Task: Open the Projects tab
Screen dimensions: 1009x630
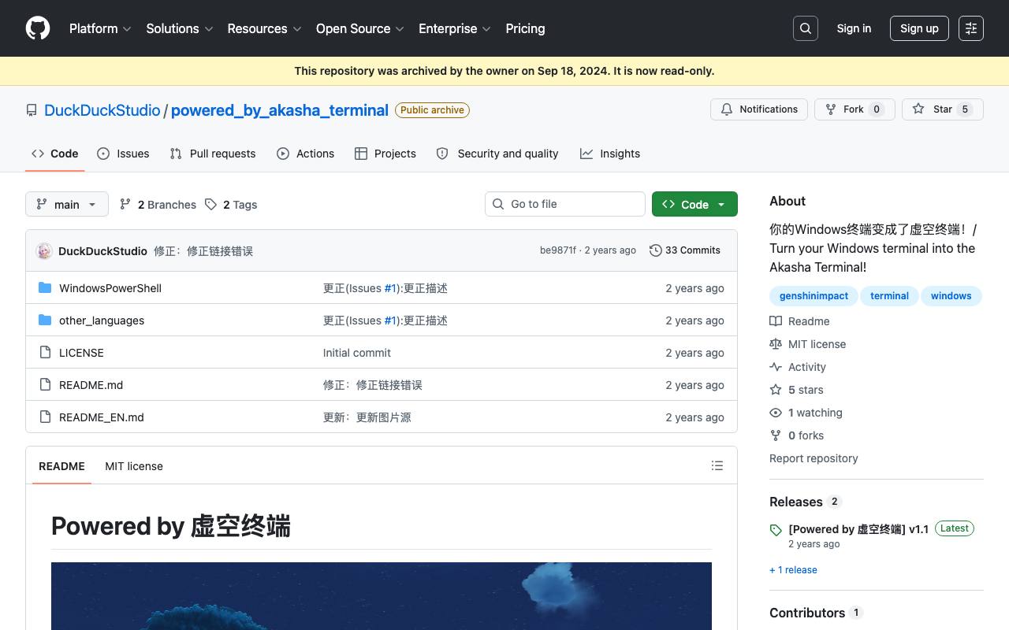Action: click(x=385, y=154)
